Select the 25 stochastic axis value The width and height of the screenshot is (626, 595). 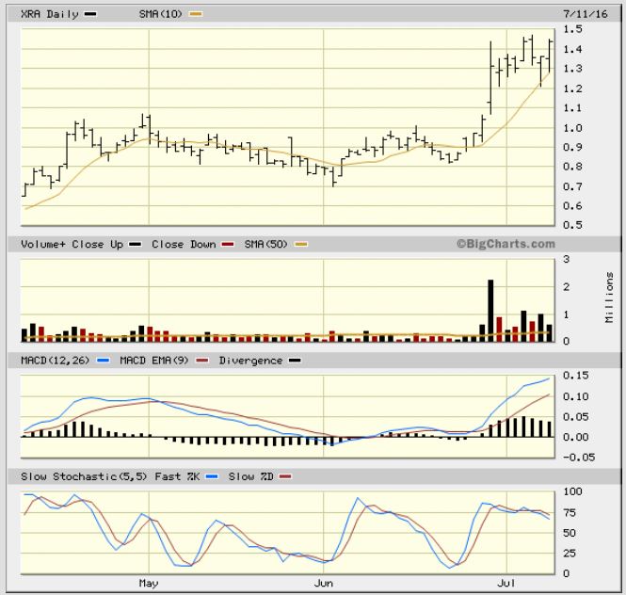(570, 554)
